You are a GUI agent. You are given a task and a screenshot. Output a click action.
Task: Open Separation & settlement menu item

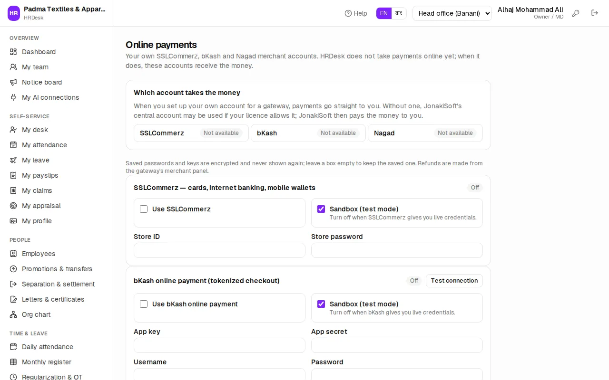click(x=57, y=284)
